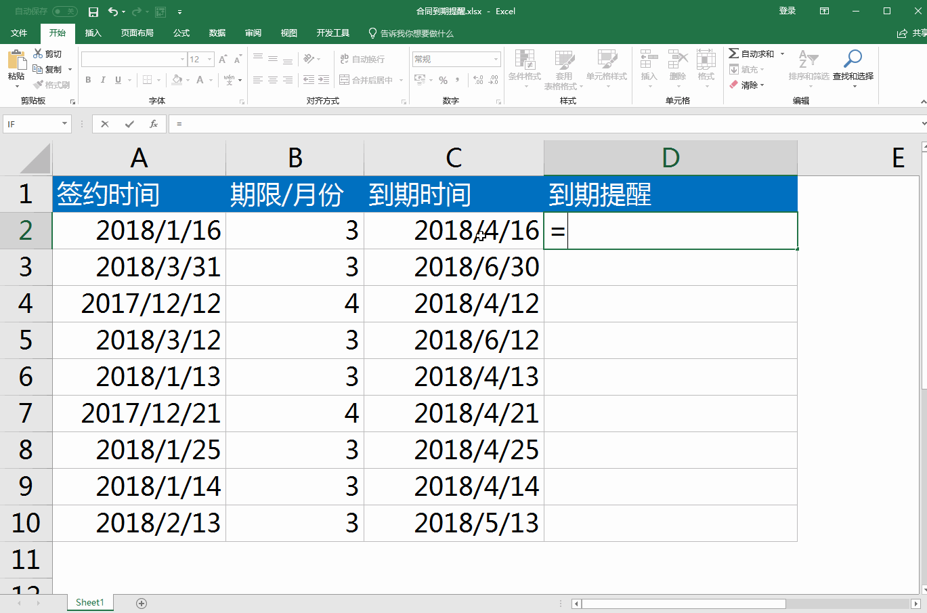
Task: Click the Italic I icon
Action: click(103, 80)
